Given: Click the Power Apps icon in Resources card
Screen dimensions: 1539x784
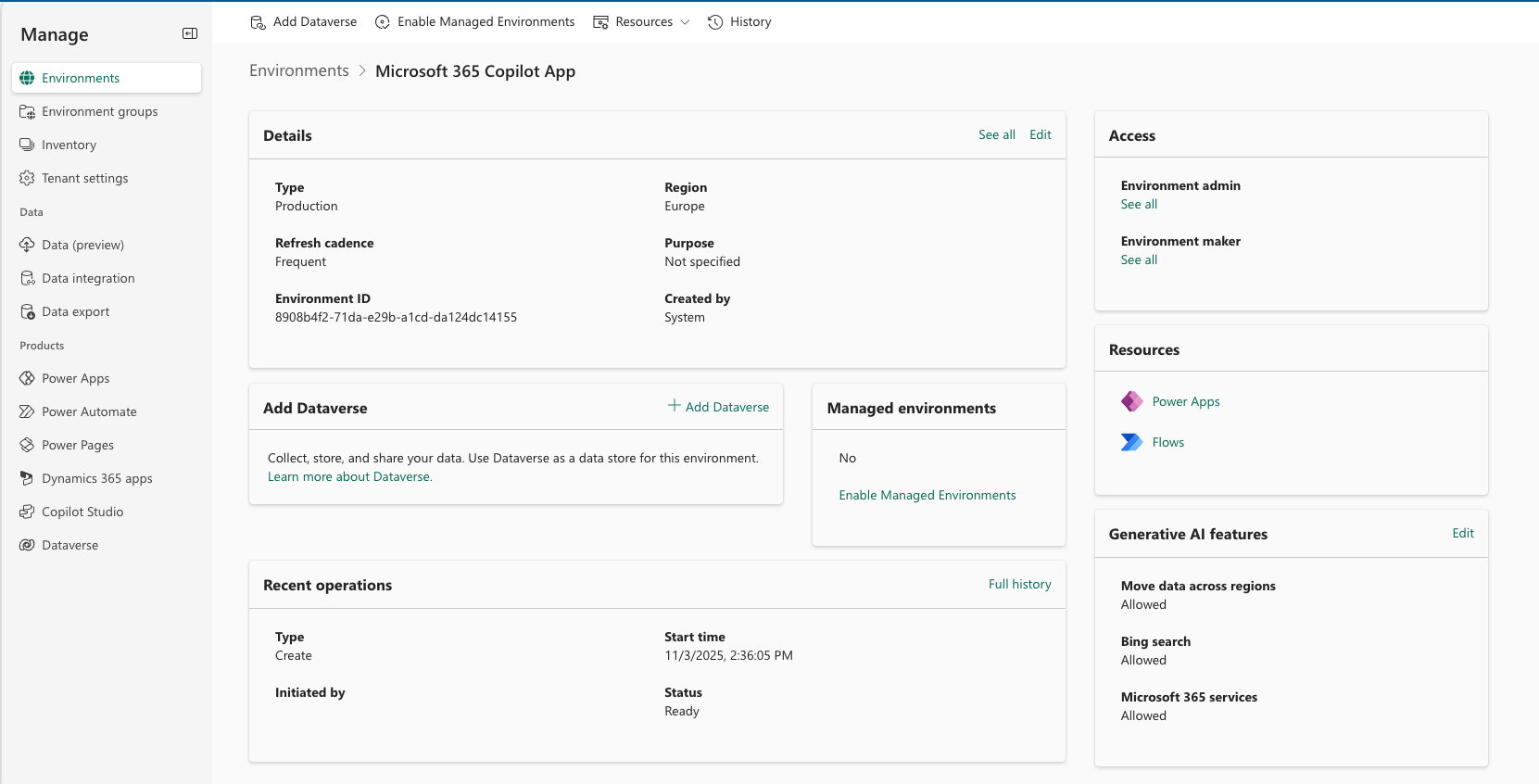Looking at the screenshot, I should coord(1131,401).
